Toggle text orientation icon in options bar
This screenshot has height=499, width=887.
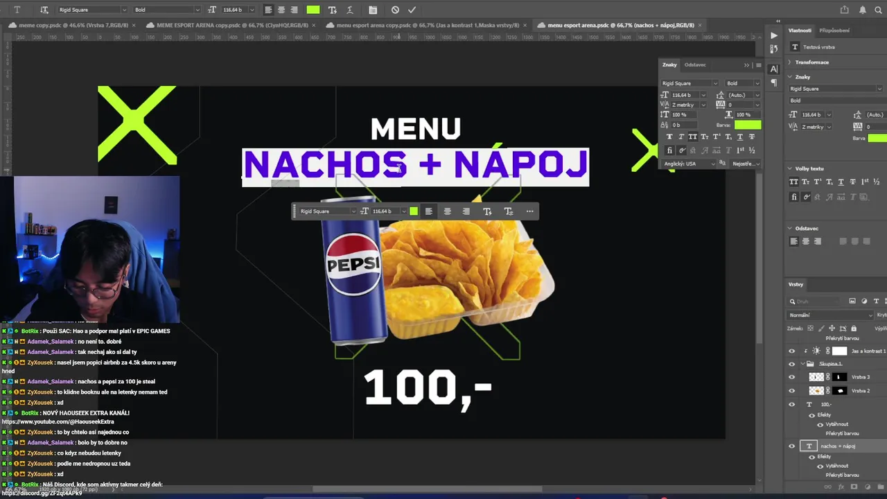44,10
